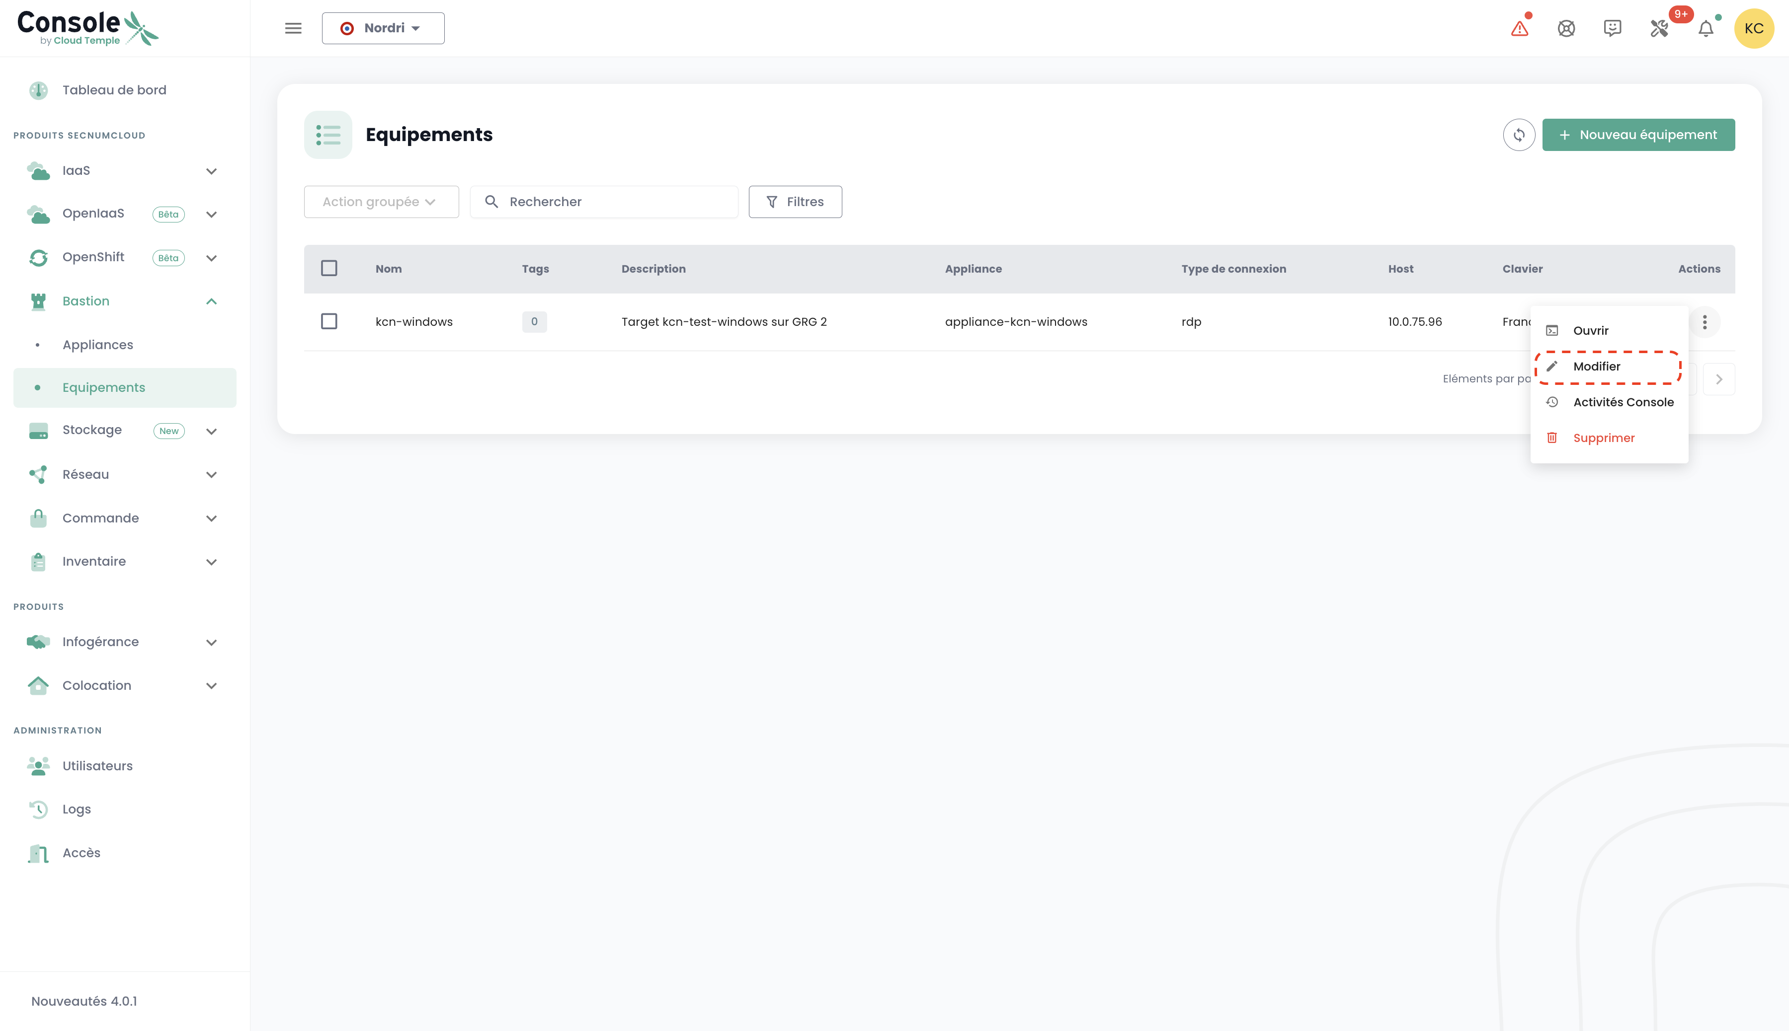Select Modifier in the context menu

1596,367
